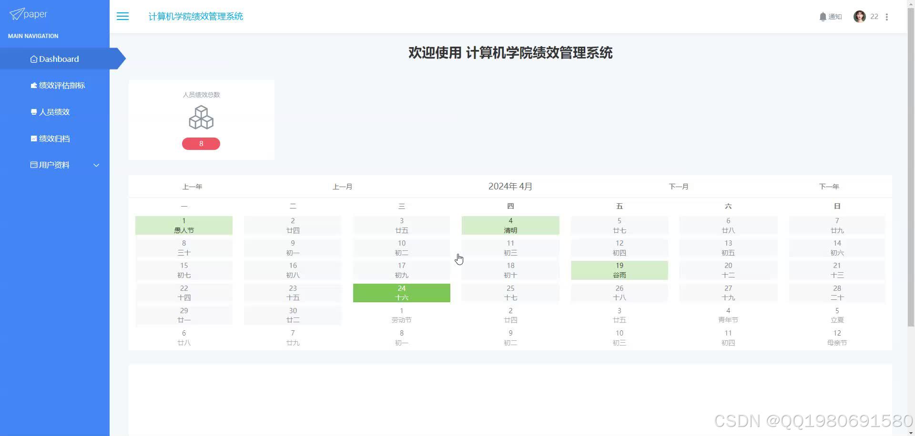Select the Dashboard home icon in sidebar
The height and width of the screenshot is (436, 915).
(x=33, y=59)
